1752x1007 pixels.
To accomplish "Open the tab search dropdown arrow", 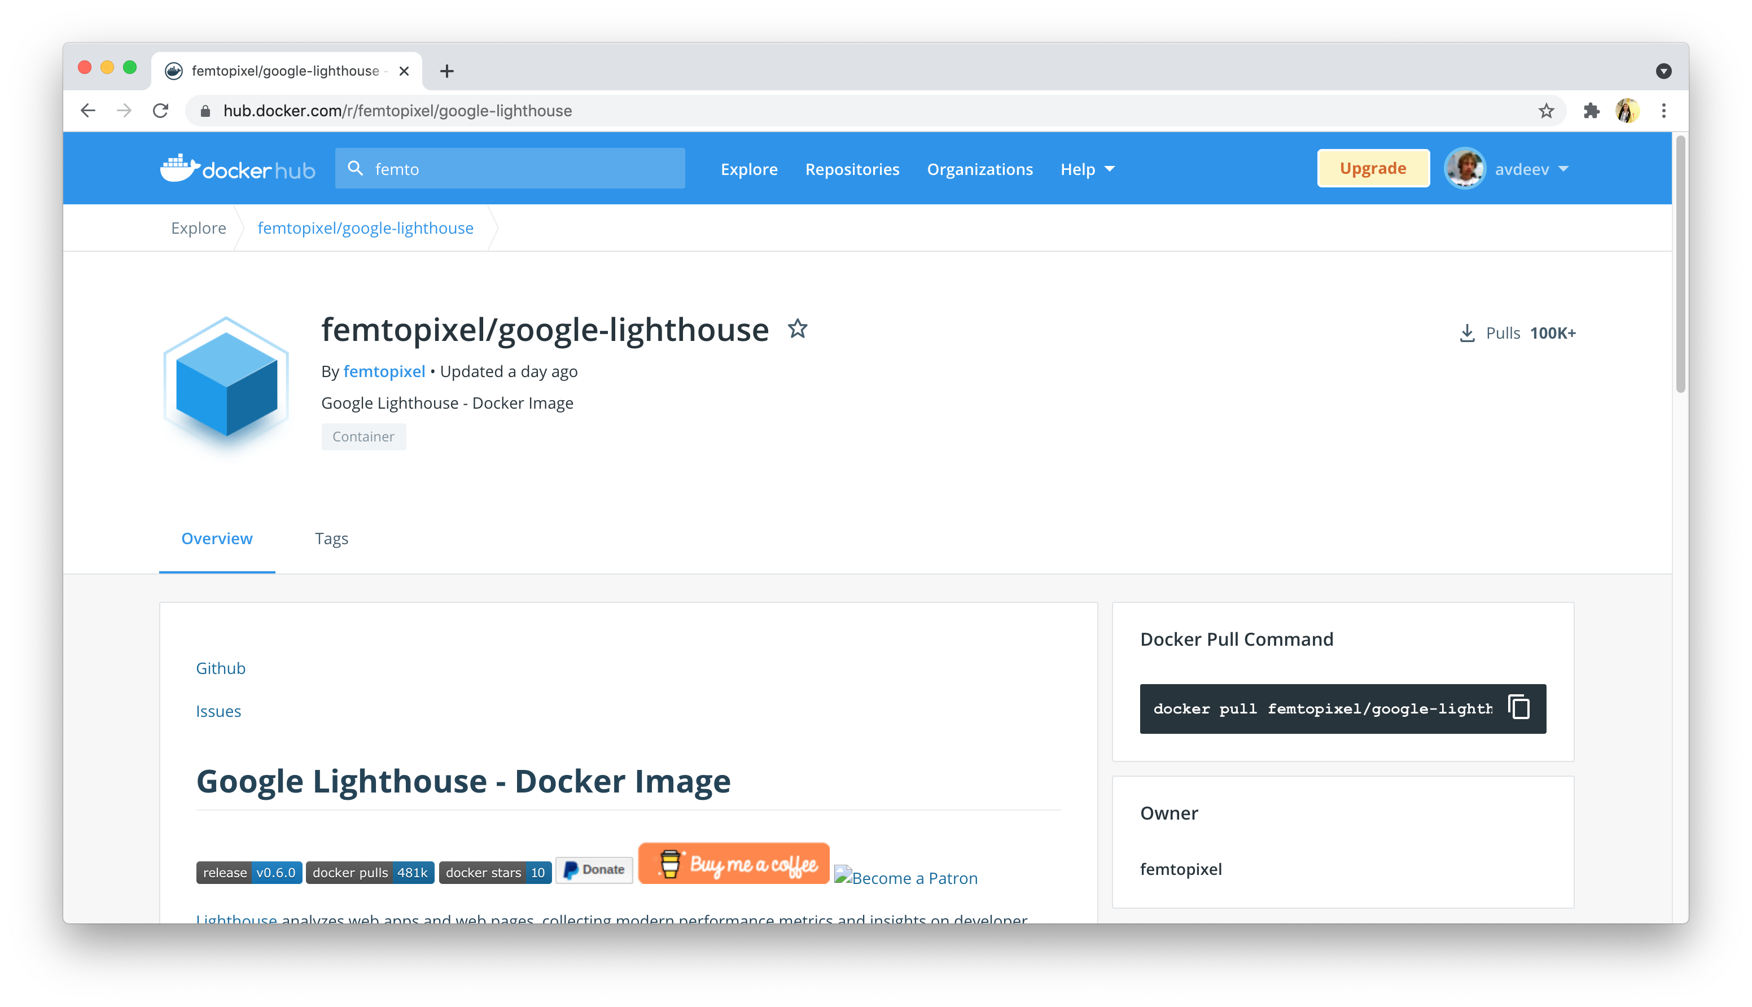I will tap(1663, 71).
